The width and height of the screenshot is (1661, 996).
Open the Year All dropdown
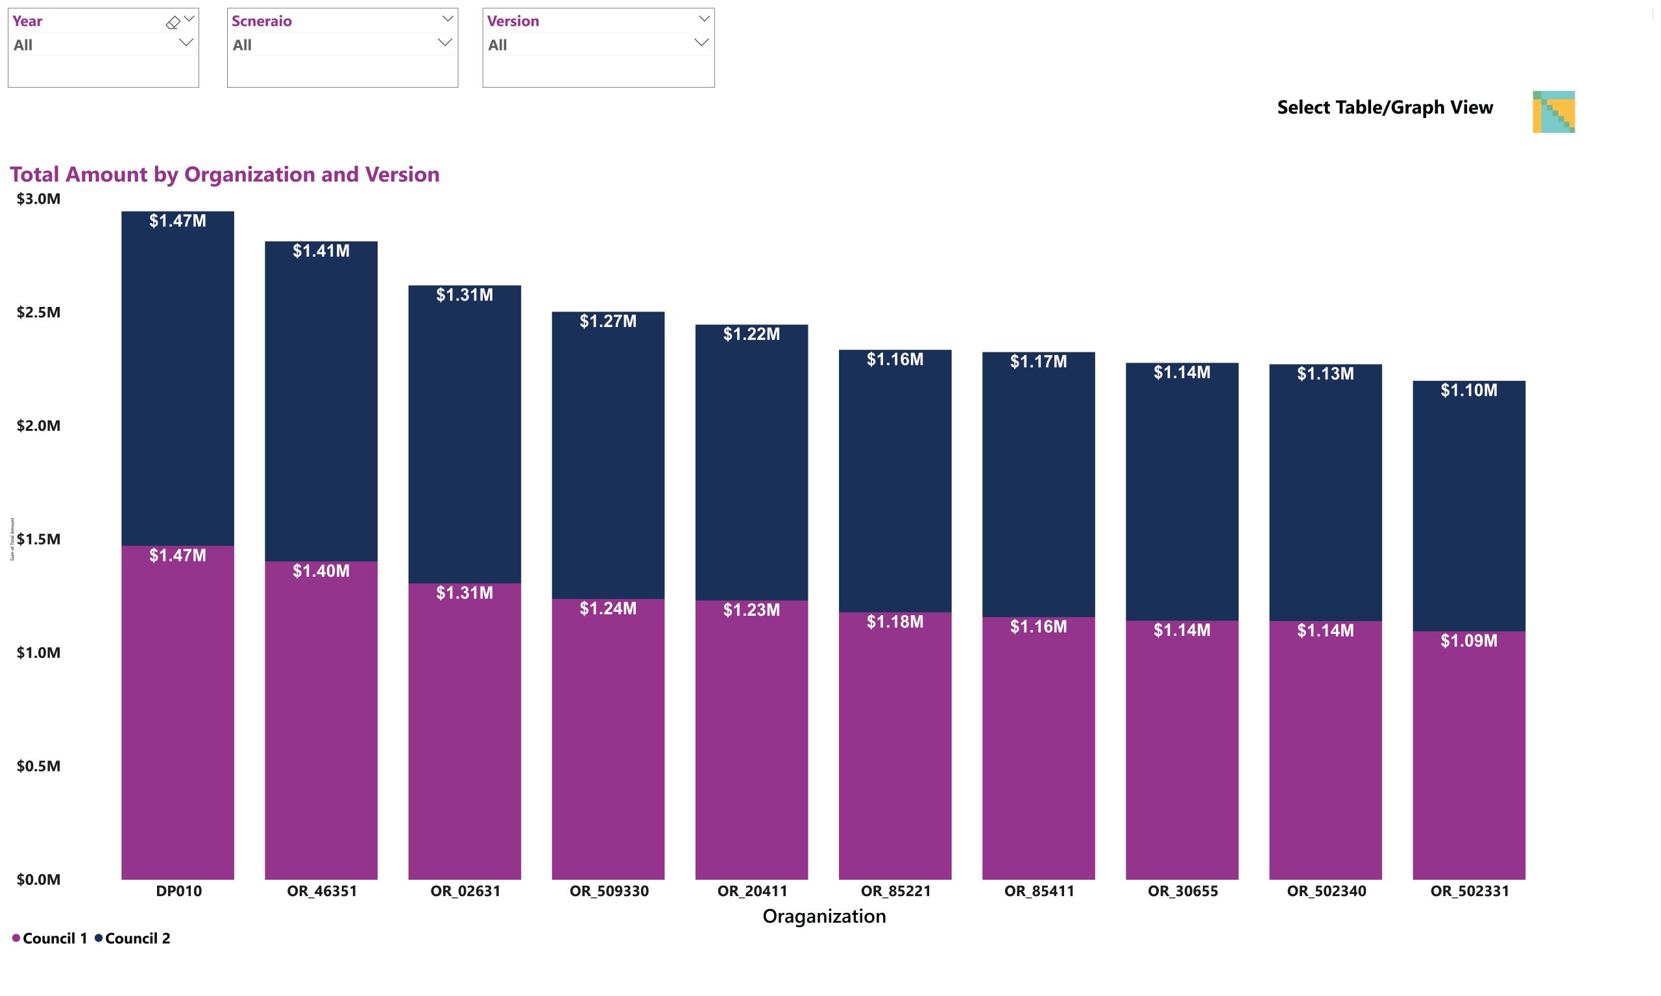(103, 45)
